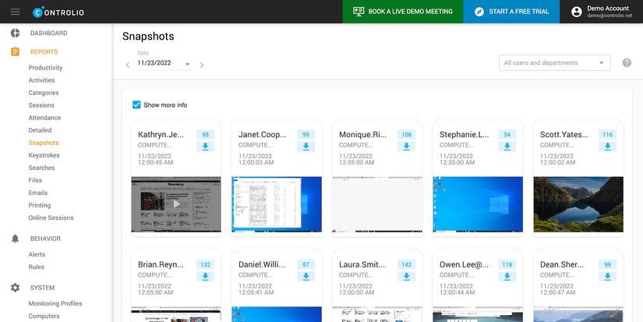Open the Emails report
Viewport: 643px width, 322px height.
coord(38,193)
